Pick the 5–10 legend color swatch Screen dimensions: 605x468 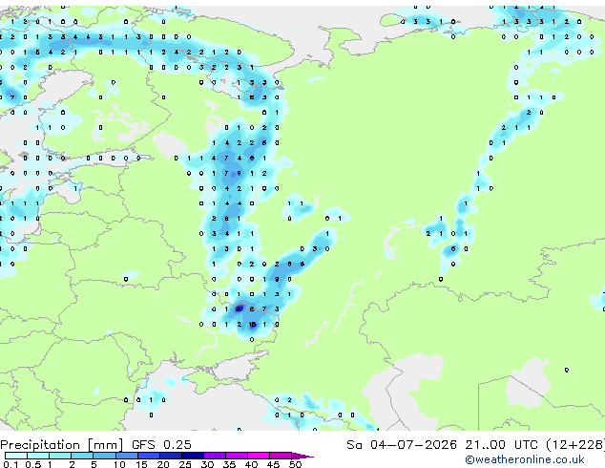[104, 456]
